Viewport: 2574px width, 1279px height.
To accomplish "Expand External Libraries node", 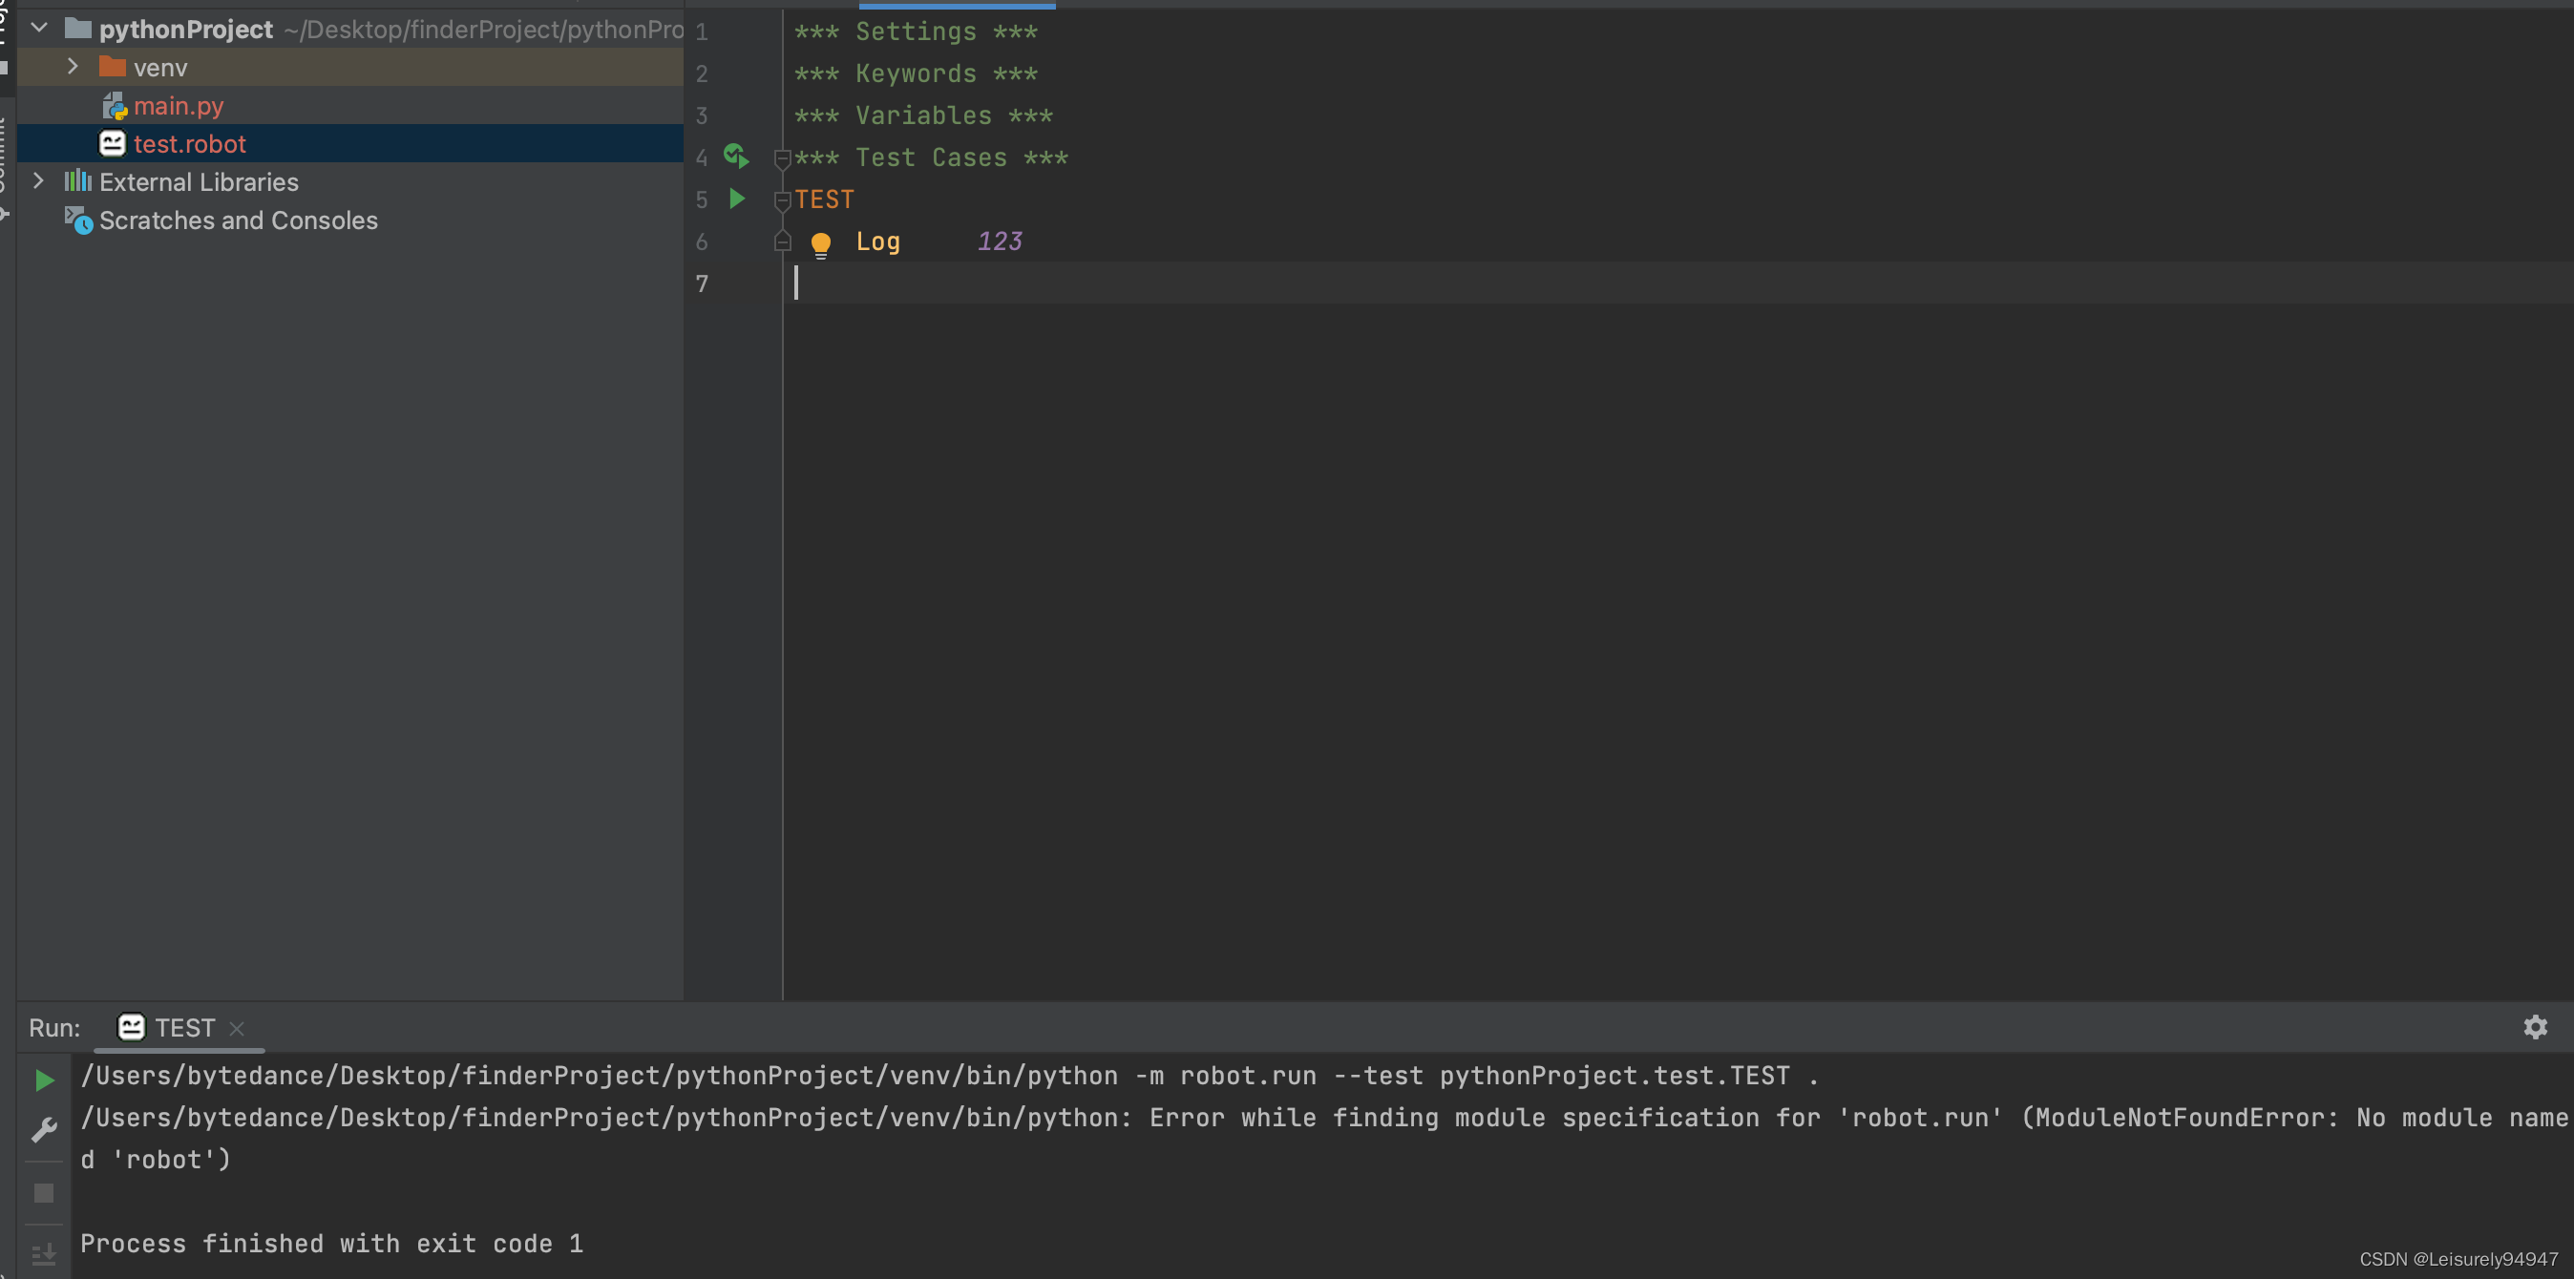I will pos(38,180).
